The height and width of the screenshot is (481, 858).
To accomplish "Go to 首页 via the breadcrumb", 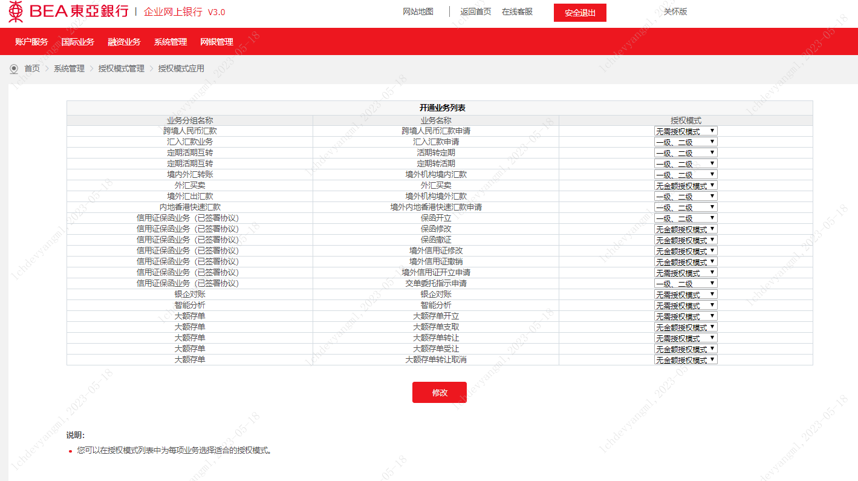I will [32, 69].
